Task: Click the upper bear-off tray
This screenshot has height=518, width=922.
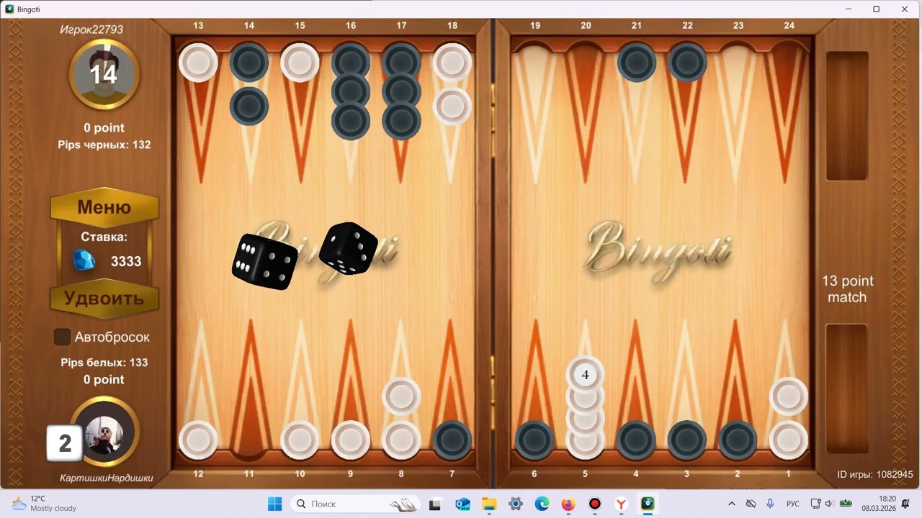Action: [x=846, y=116]
